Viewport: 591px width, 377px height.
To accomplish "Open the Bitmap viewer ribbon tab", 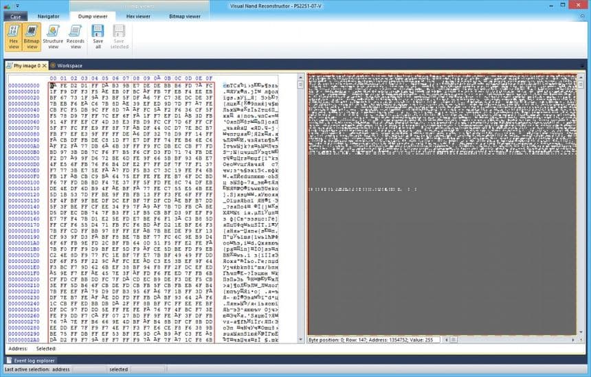I will tap(184, 16).
